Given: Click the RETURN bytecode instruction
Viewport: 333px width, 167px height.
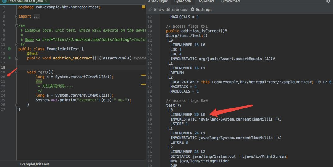Looking at the screenshot, I should (177, 73).
